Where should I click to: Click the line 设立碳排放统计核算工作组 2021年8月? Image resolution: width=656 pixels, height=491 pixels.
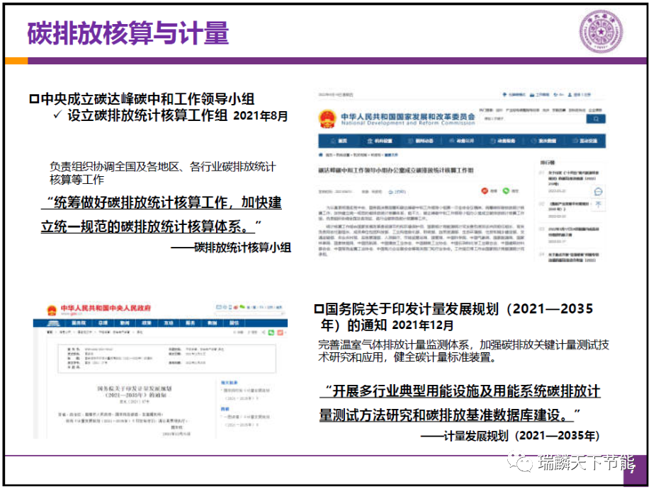(171, 116)
